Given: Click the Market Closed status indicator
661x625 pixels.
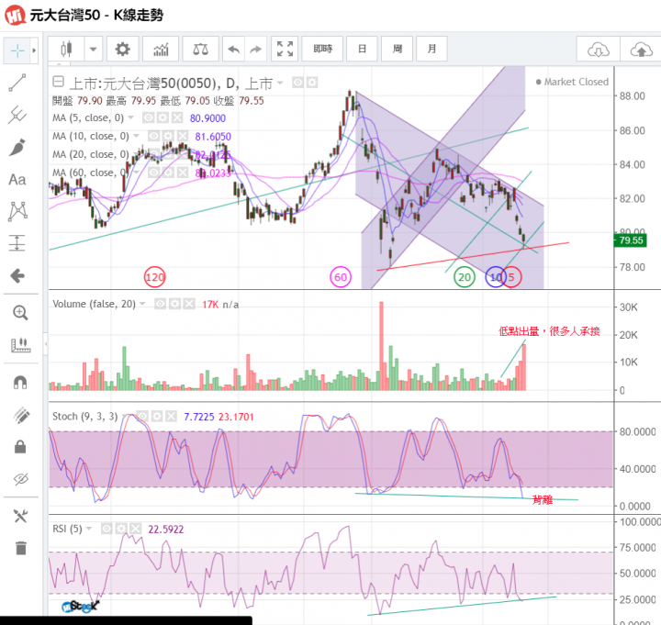Looking at the screenshot, I should pyautogui.click(x=572, y=82).
